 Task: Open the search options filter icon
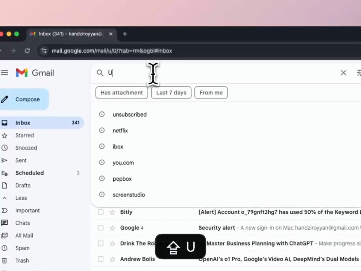359,73
